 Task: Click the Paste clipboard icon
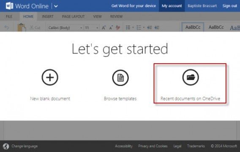tap(22, 27)
